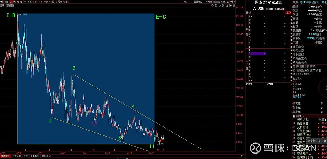
Task: Click the lock icon above the chart
Action: click(227, 6)
